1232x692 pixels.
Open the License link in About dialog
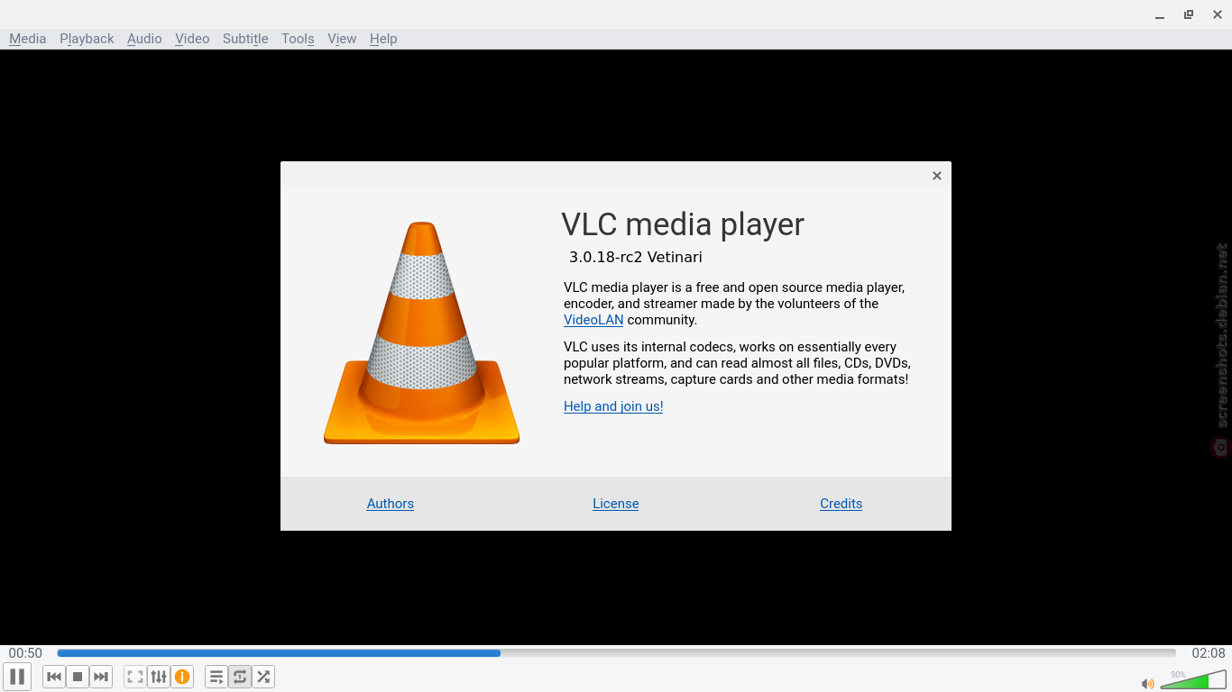(616, 504)
